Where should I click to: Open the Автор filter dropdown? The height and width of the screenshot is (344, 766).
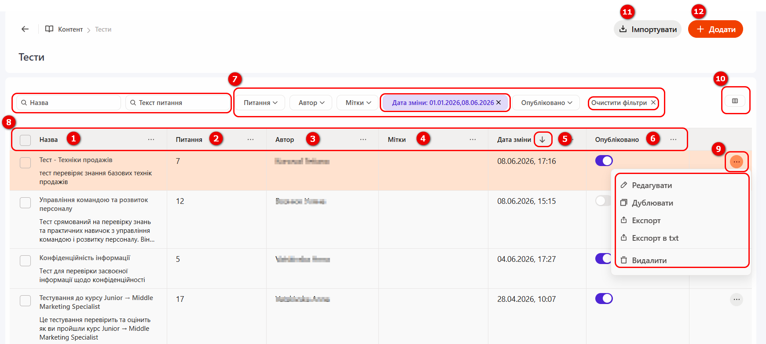(311, 103)
